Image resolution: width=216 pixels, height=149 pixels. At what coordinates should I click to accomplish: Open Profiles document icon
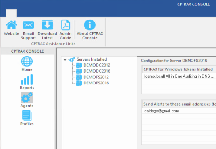coord(27,116)
